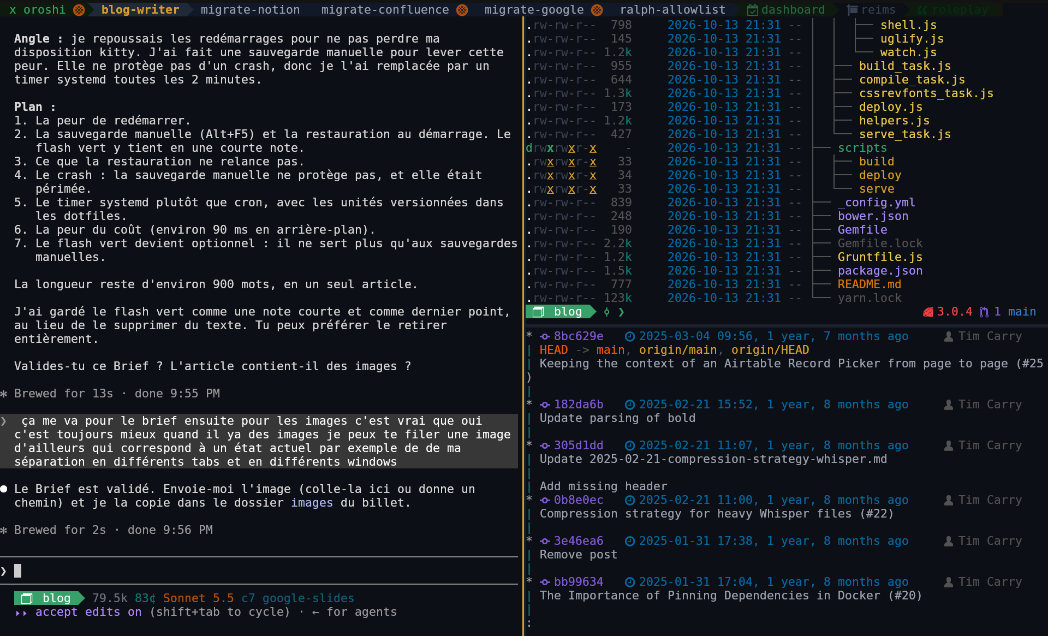Click the commit icon beside hash bb99634
The width and height of the screenshot is (1048, 636).
click(545, 582)
